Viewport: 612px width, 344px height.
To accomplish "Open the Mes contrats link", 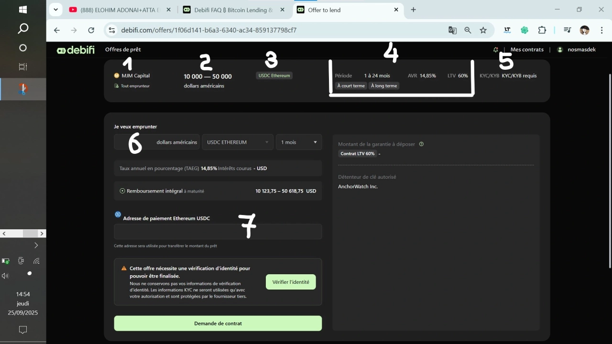I will 527,50.
